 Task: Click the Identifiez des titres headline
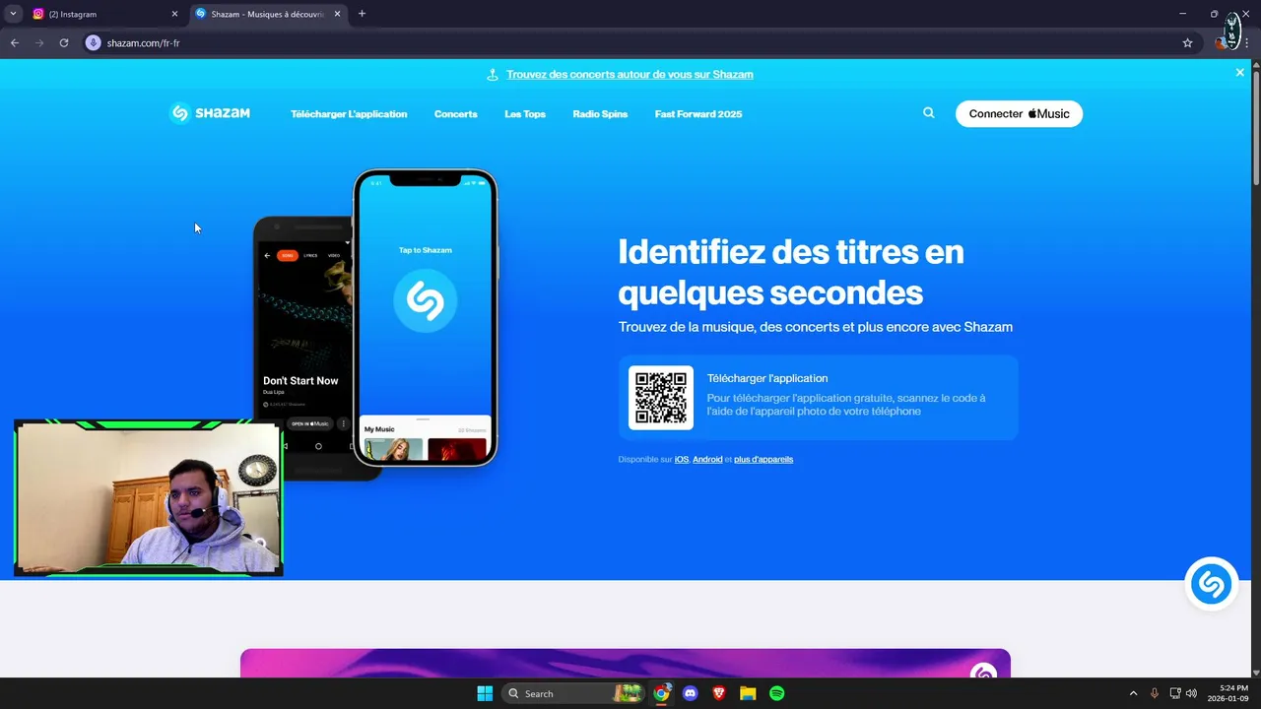pos(791,272)
